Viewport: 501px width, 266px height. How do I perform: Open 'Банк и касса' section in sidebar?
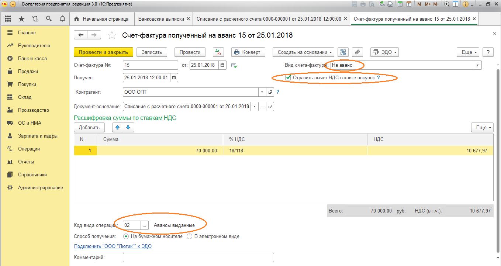point(32,59)
